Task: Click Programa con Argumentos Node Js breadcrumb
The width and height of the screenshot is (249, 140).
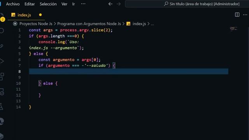Action: click(x=89, y=24)
